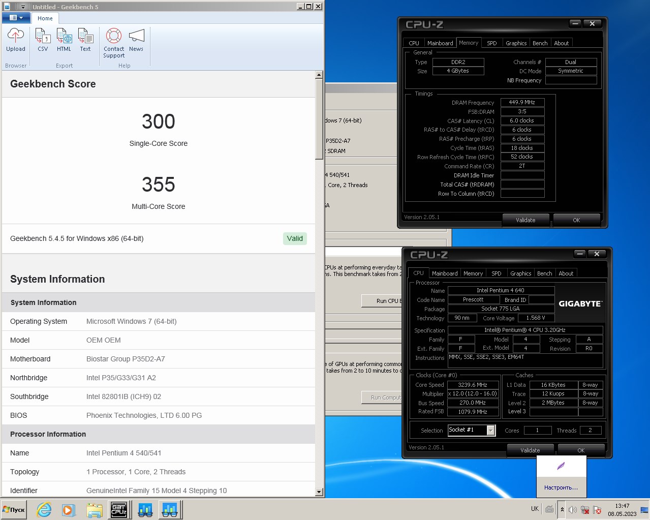650x520 pixels.
Task: Open SPD tab in lower CPU-Z window
Action: (497, 273)
